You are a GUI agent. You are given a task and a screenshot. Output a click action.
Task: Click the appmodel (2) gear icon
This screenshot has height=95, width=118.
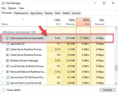point(7,44)
